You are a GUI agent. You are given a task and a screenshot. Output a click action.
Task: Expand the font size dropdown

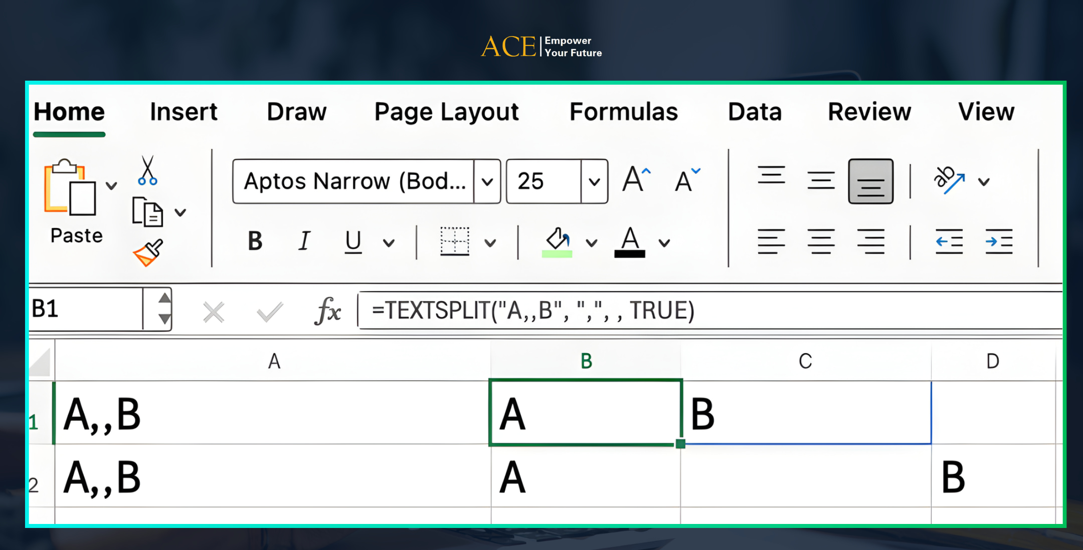(x=594, y=181)
